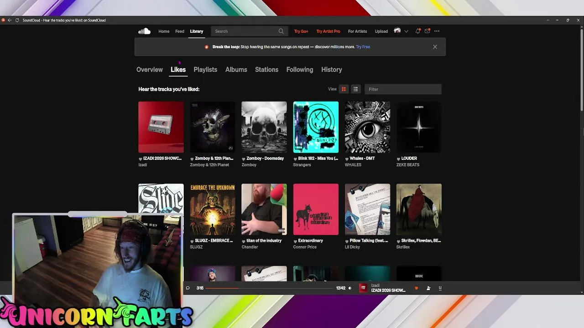The height and width of the screenshot is (328, 584).
Task: Click the IZADI 2026 SHOW... title in player bar
Action: pos(388,291)
